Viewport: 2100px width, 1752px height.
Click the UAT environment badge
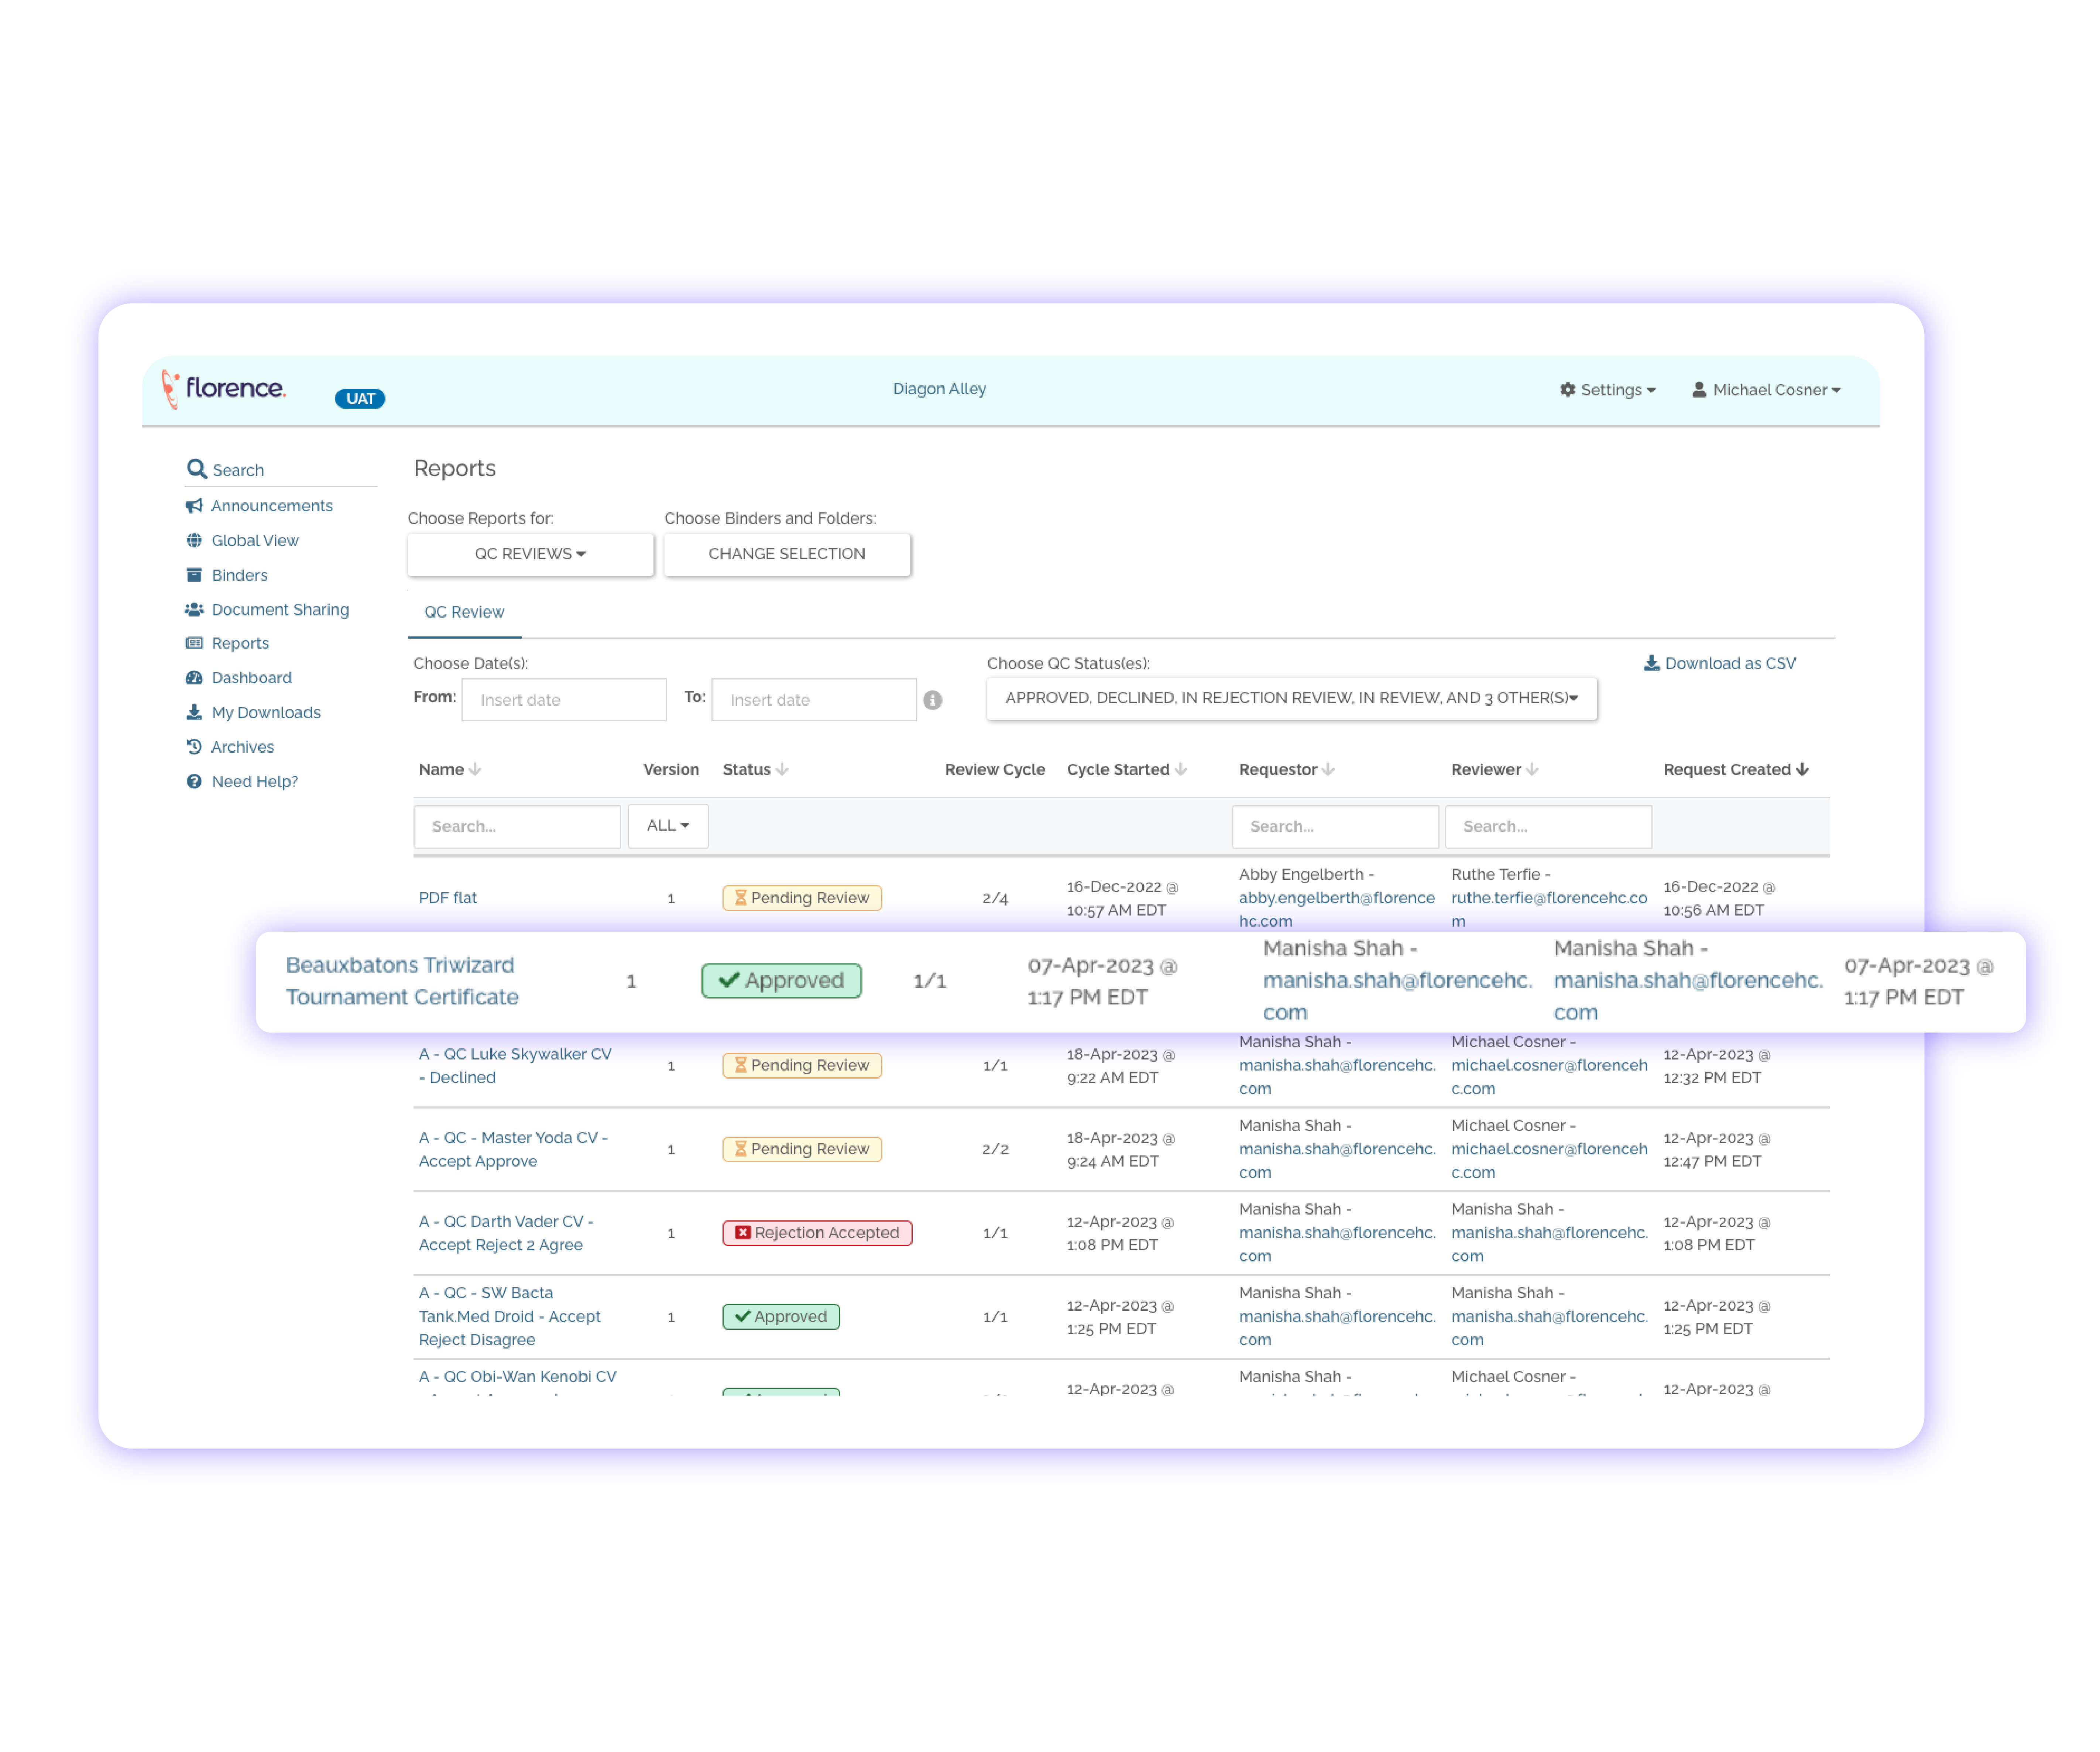pyautogui.click(x=360, y=399)
